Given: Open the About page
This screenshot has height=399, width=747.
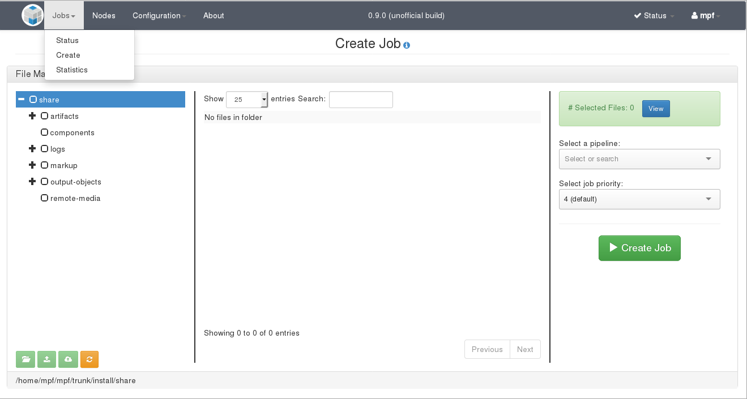Looking at the screenshot, I should point(214,15).
